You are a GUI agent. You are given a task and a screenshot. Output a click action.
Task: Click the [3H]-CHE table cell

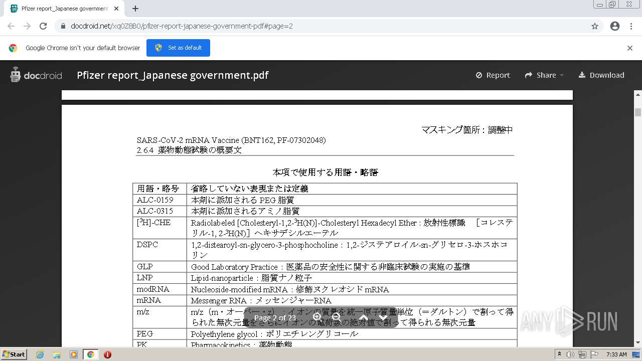[159, 228]
